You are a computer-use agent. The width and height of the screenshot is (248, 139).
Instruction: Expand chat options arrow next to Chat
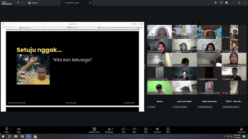click(127, 129)
